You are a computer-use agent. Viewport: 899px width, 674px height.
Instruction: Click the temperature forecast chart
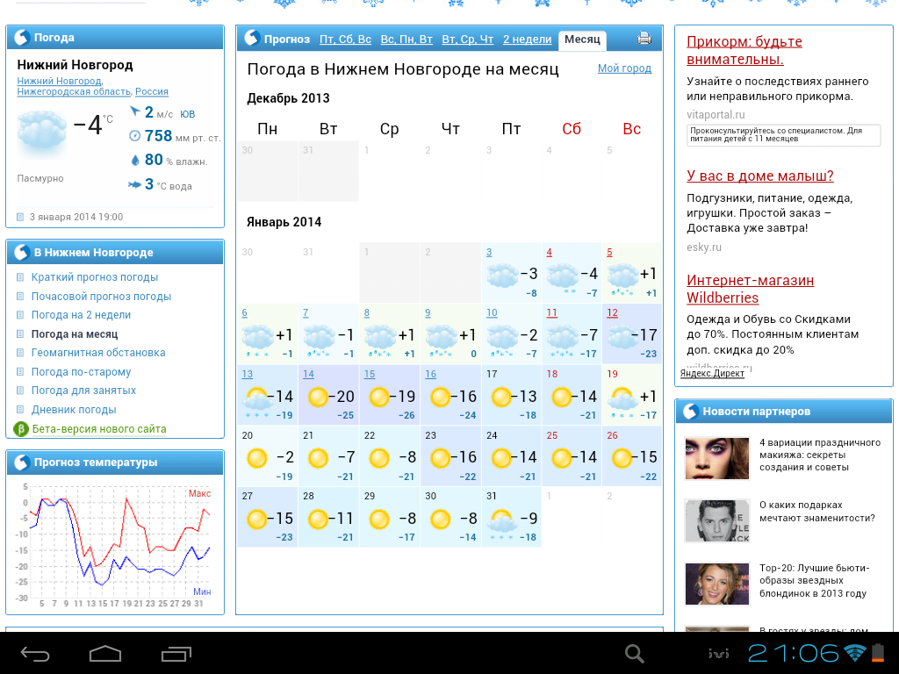click(x=114, y=541)
